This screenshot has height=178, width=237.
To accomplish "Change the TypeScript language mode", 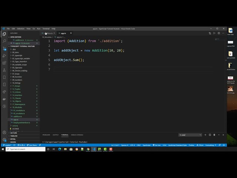I will coord(147,145).
